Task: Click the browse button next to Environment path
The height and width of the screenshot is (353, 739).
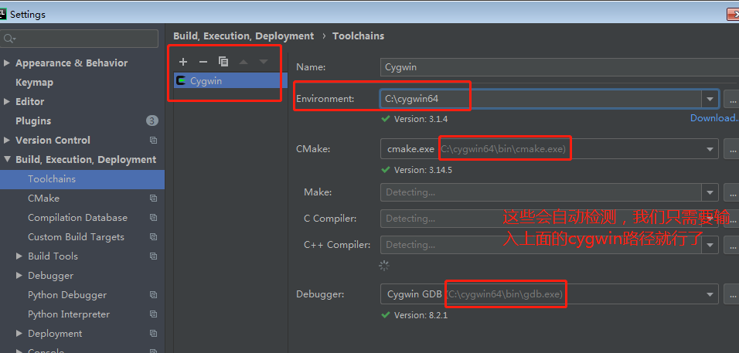Action: coord(731,99)
